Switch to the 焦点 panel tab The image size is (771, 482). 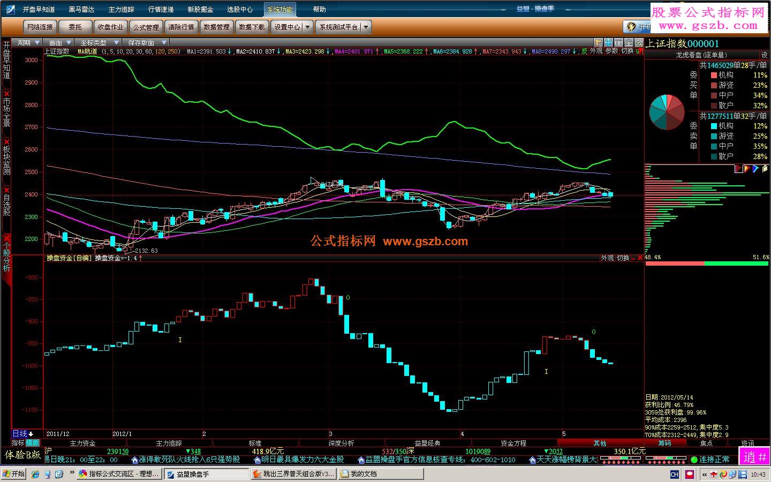tap(707, 443)
